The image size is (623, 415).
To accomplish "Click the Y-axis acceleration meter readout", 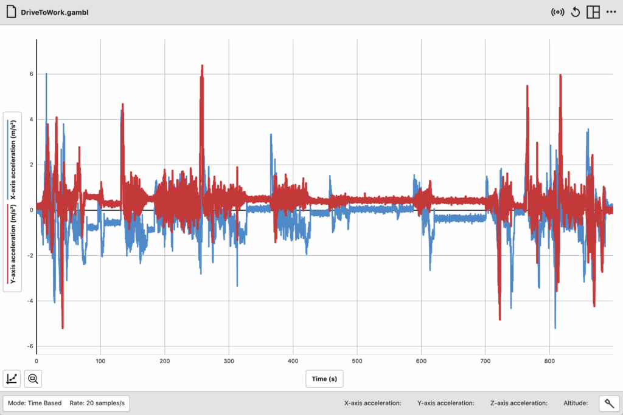I will 446,403.
